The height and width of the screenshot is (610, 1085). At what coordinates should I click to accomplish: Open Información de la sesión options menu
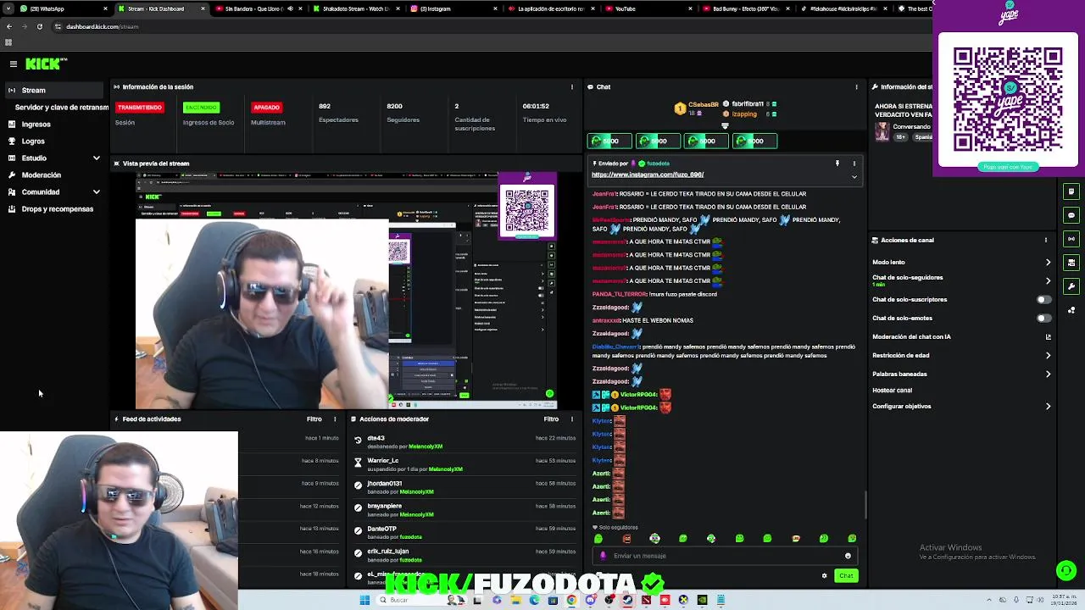pos(572,86)
